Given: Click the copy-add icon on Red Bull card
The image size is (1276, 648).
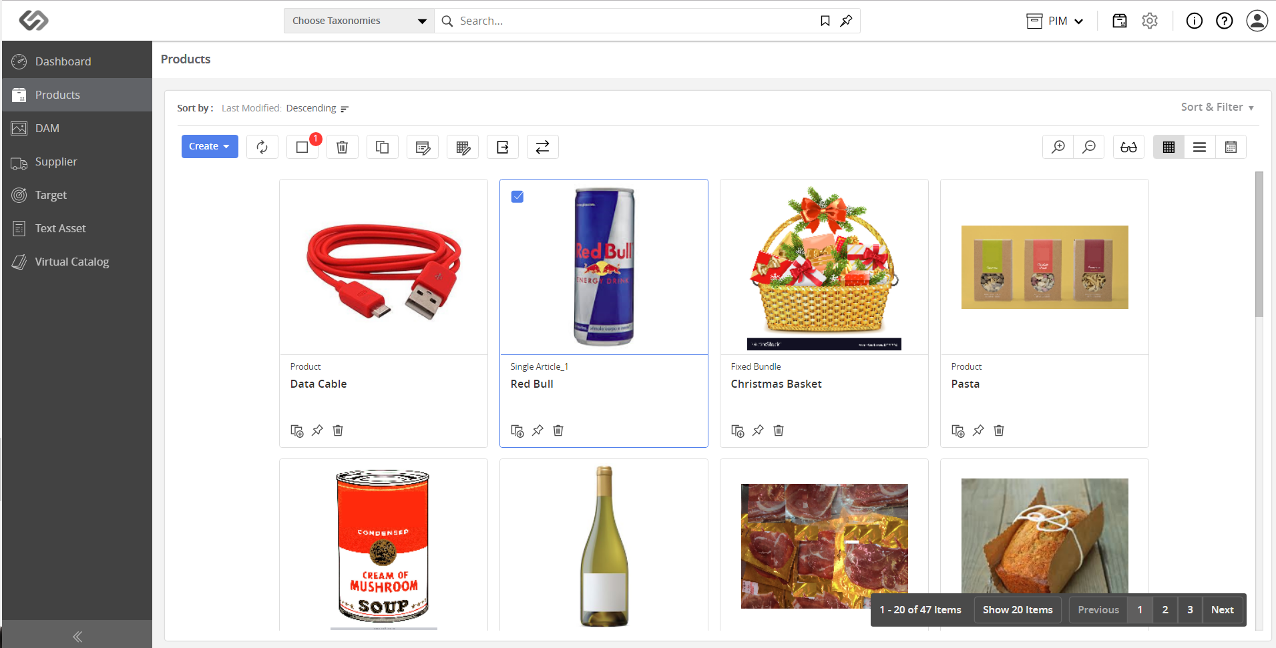Looking at the screenshot, I should pyautogui.click(x=517, y=431).
